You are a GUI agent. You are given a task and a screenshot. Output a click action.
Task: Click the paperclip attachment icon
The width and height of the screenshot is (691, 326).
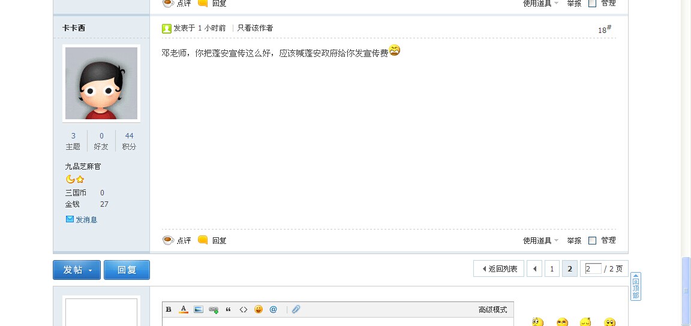[296, 309]
